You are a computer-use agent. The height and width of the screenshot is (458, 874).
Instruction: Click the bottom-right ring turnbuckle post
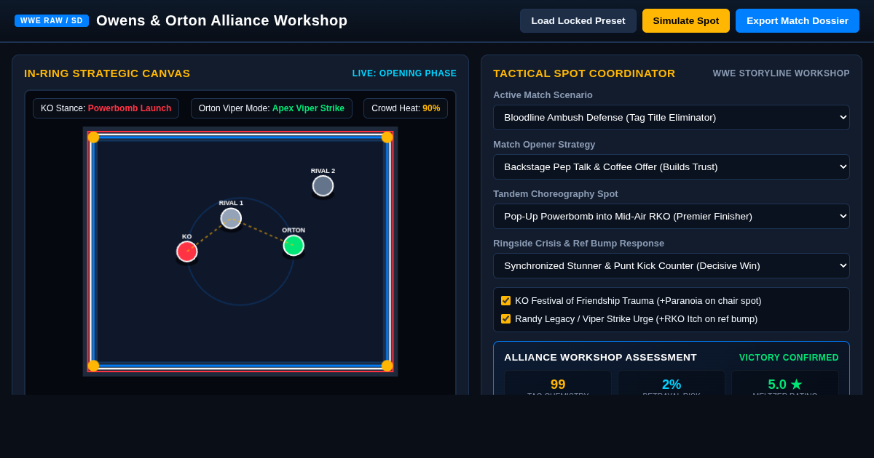pyautogui.click(x=387, y=366)
